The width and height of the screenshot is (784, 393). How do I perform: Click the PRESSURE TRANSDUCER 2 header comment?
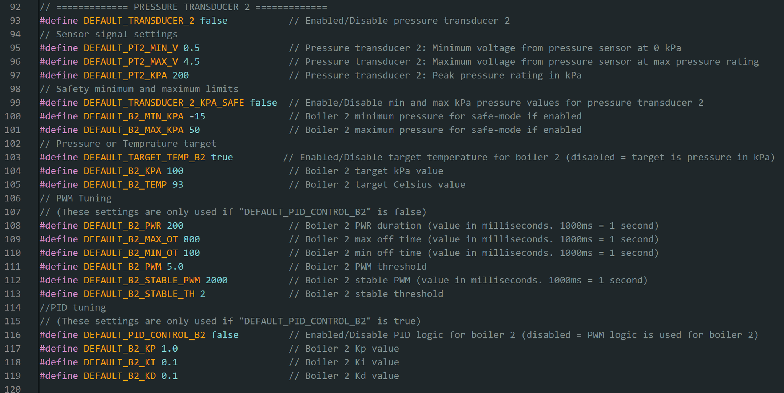click(183, 7)
